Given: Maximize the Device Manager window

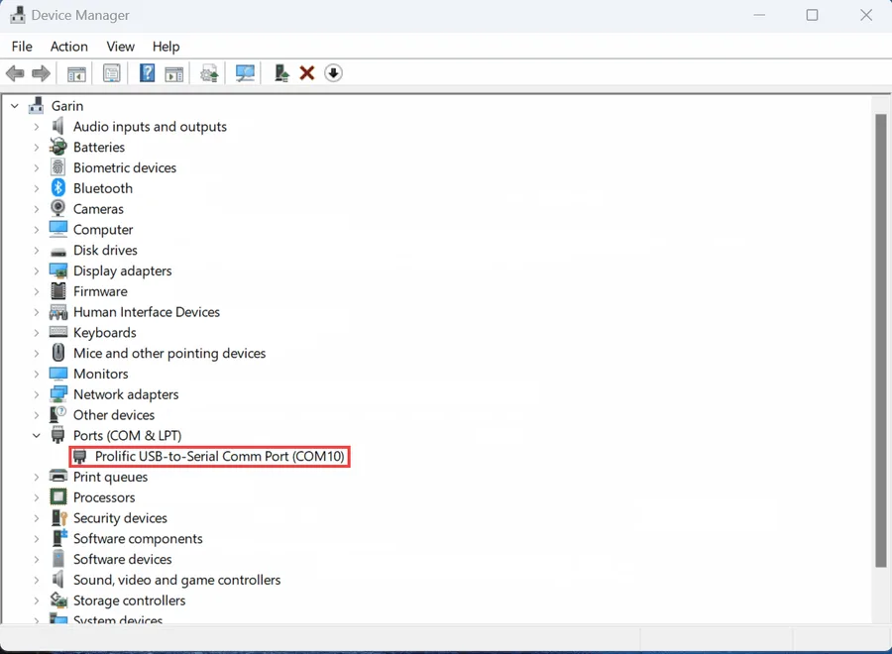Looking at the screenshot, I should tap(812, 15).
